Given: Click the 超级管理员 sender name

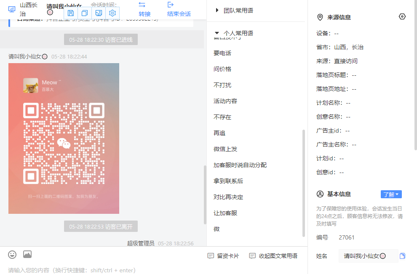Looking at the screenshot, I should point(141,243).
